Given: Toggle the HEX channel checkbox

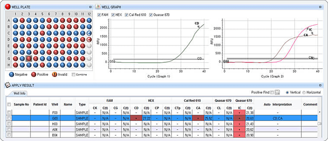Looking at the screenshot, I should pos(113,15).
